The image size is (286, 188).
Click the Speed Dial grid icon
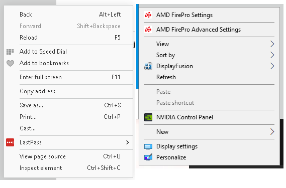10,52
